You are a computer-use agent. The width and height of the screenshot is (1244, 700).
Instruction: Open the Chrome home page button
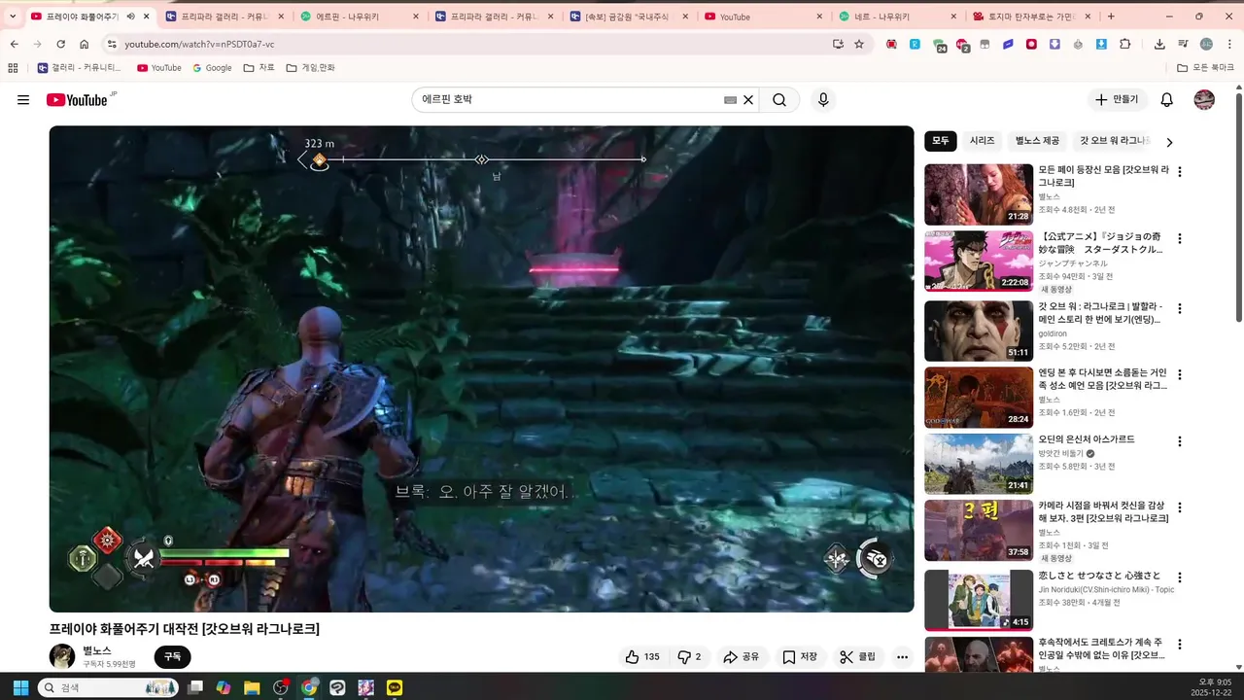(84, 44)
